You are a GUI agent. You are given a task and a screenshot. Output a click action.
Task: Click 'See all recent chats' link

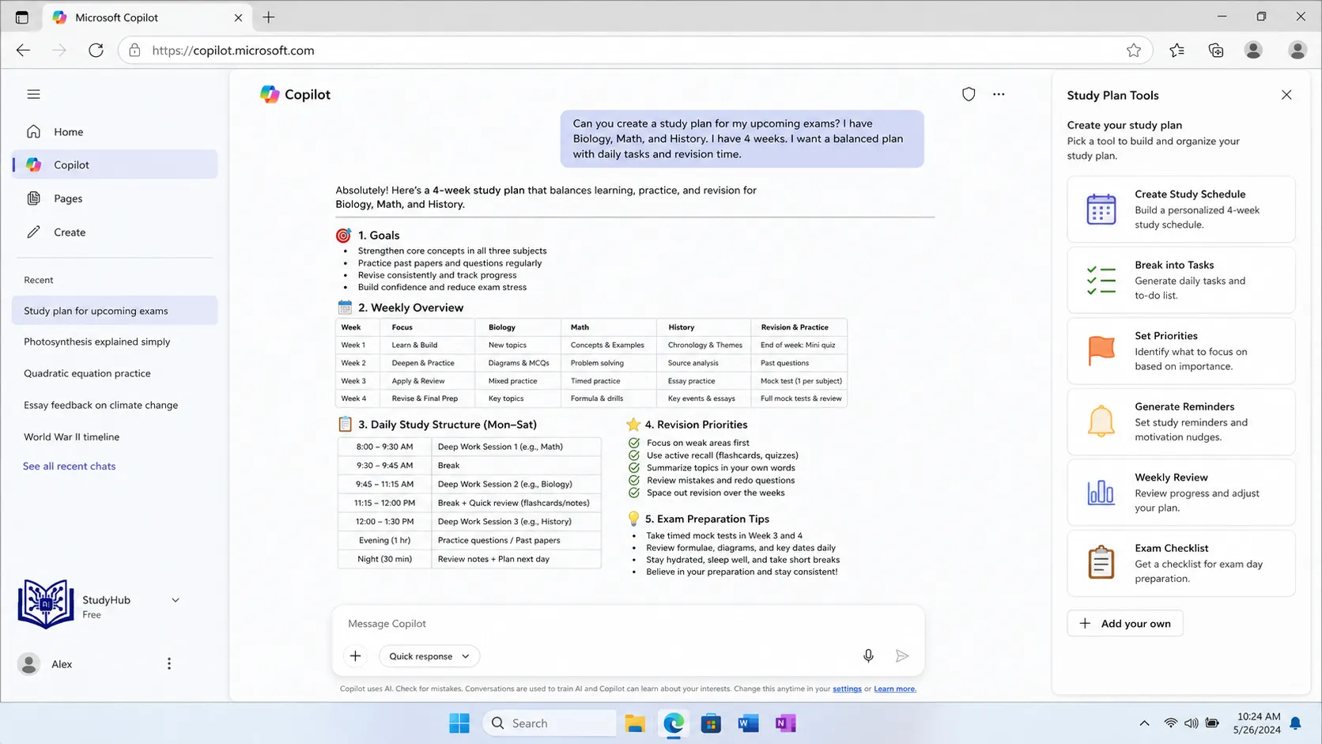(69, 466)
